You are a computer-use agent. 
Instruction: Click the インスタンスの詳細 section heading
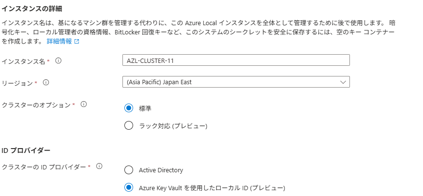(32, 9)
